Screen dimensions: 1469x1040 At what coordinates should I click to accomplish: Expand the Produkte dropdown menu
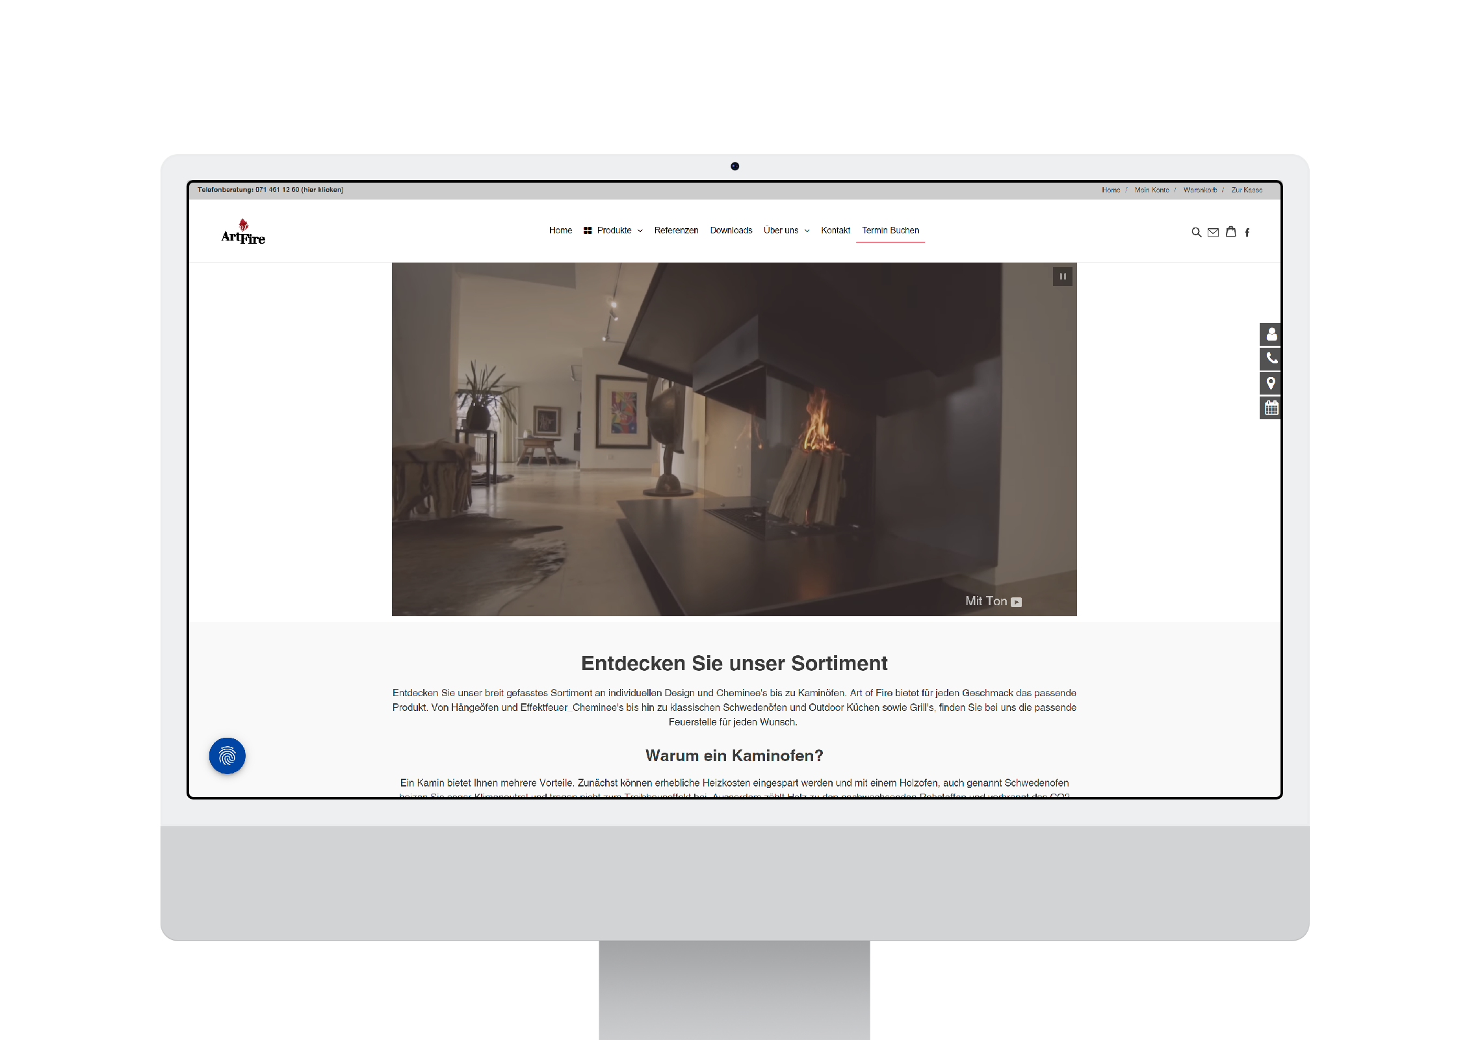(x=614, y=230)
